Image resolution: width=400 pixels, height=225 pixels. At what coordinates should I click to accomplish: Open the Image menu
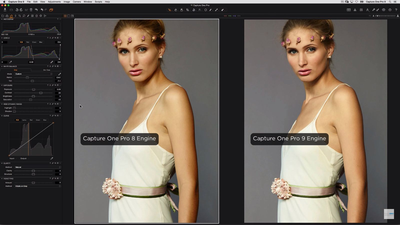pyautogui.click(x=67, y=2)
